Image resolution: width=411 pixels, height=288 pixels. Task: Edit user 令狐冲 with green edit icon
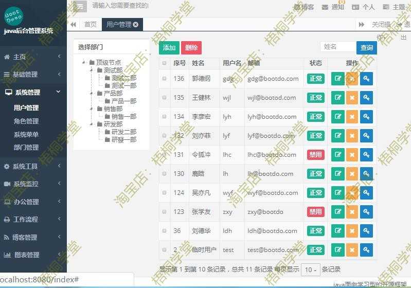pyautogui.click(x=338, y=155)
